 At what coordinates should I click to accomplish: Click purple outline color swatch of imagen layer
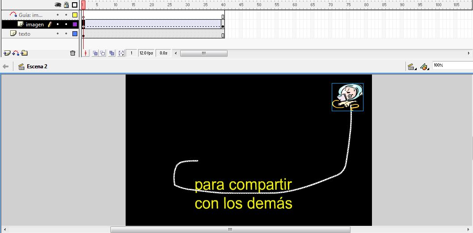click(x=75, y=25)
